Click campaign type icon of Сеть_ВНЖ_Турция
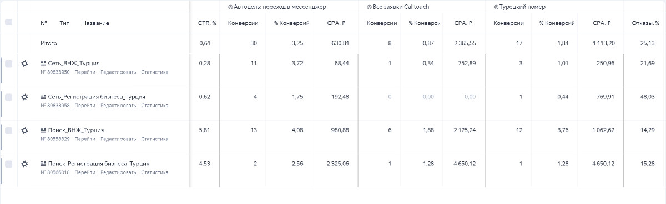Viewport: 666px width, 204px height. [x=43, y=64]
